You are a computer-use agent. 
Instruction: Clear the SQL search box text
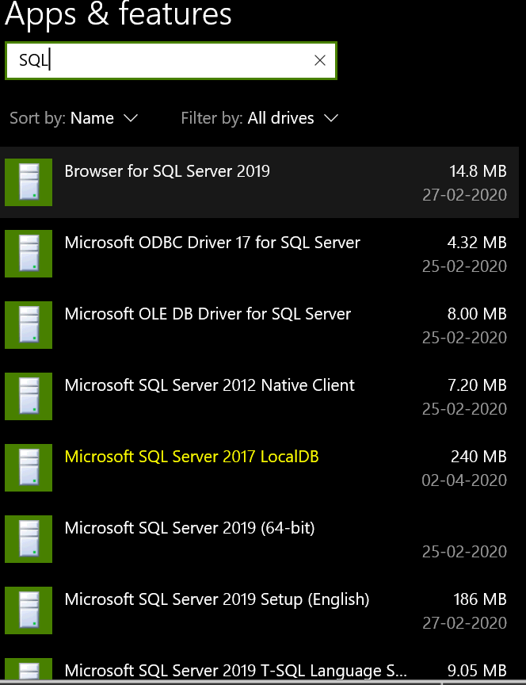coord(320,61)
